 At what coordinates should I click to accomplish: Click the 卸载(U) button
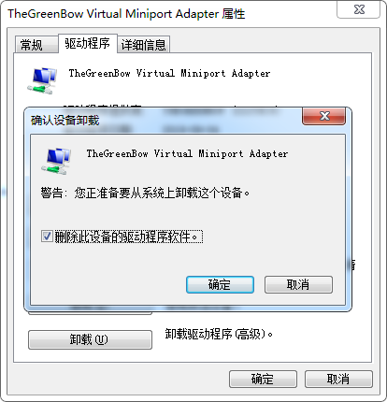tap(90, 339)
